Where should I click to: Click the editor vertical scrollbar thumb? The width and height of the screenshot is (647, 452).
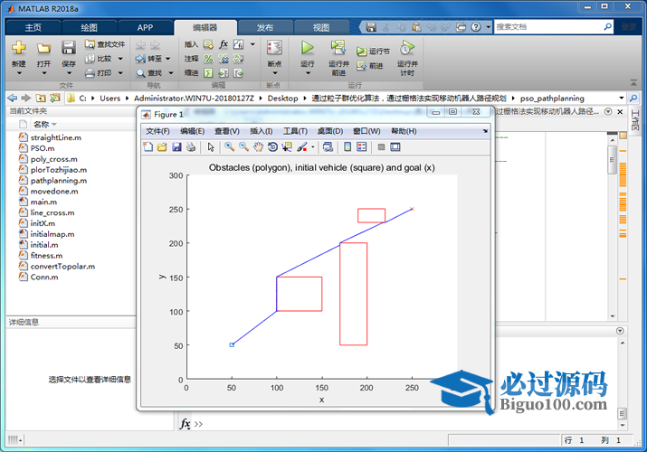click(612, 160)
